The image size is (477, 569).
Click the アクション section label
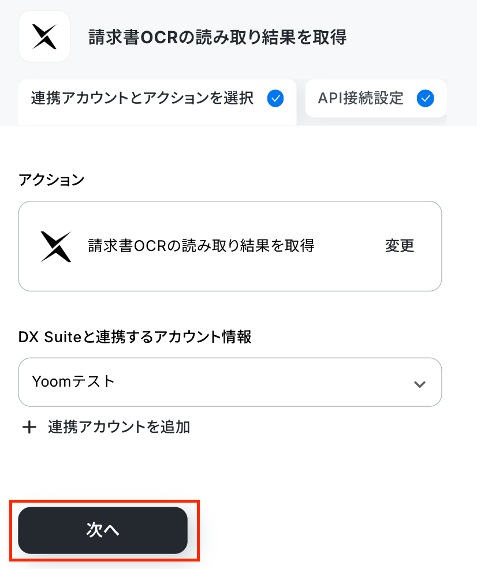click(51, 180)
